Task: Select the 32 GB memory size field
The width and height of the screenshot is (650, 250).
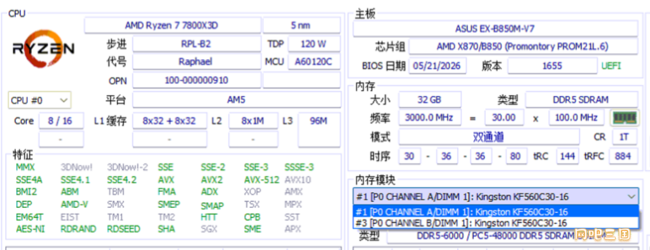Action: (x=429, y=99)
